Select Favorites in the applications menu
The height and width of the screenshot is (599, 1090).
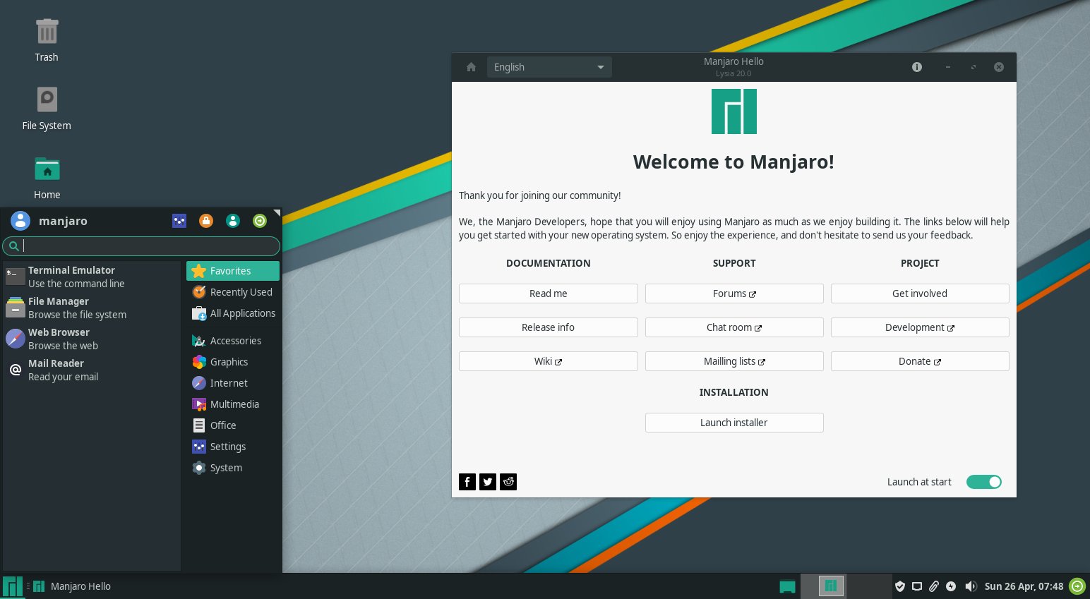point(230,270)
